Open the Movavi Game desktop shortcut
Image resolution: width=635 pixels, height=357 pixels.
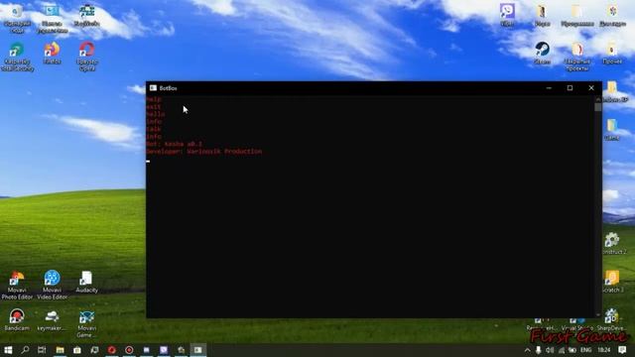(86, 324)
